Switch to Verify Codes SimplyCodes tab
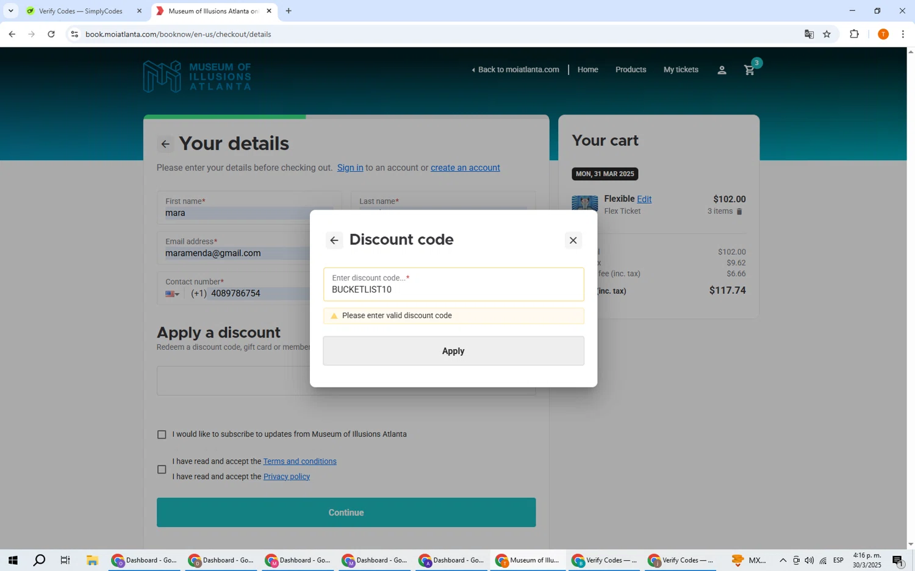This screenshot has height=571, width=915. [81, 11]
